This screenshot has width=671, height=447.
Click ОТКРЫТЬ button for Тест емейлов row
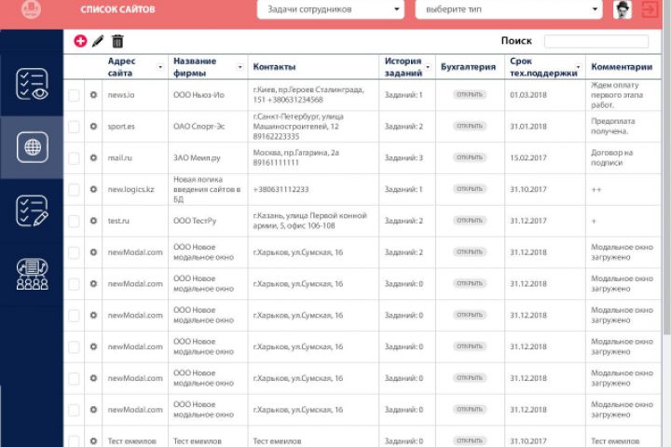tap(470, 440)
